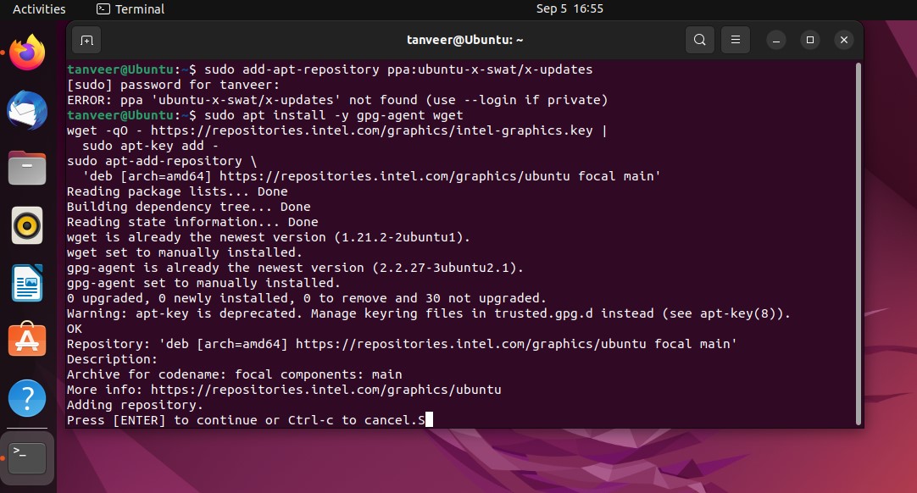
Task: Open LibreOffice Writer
Action: (26, 283)
